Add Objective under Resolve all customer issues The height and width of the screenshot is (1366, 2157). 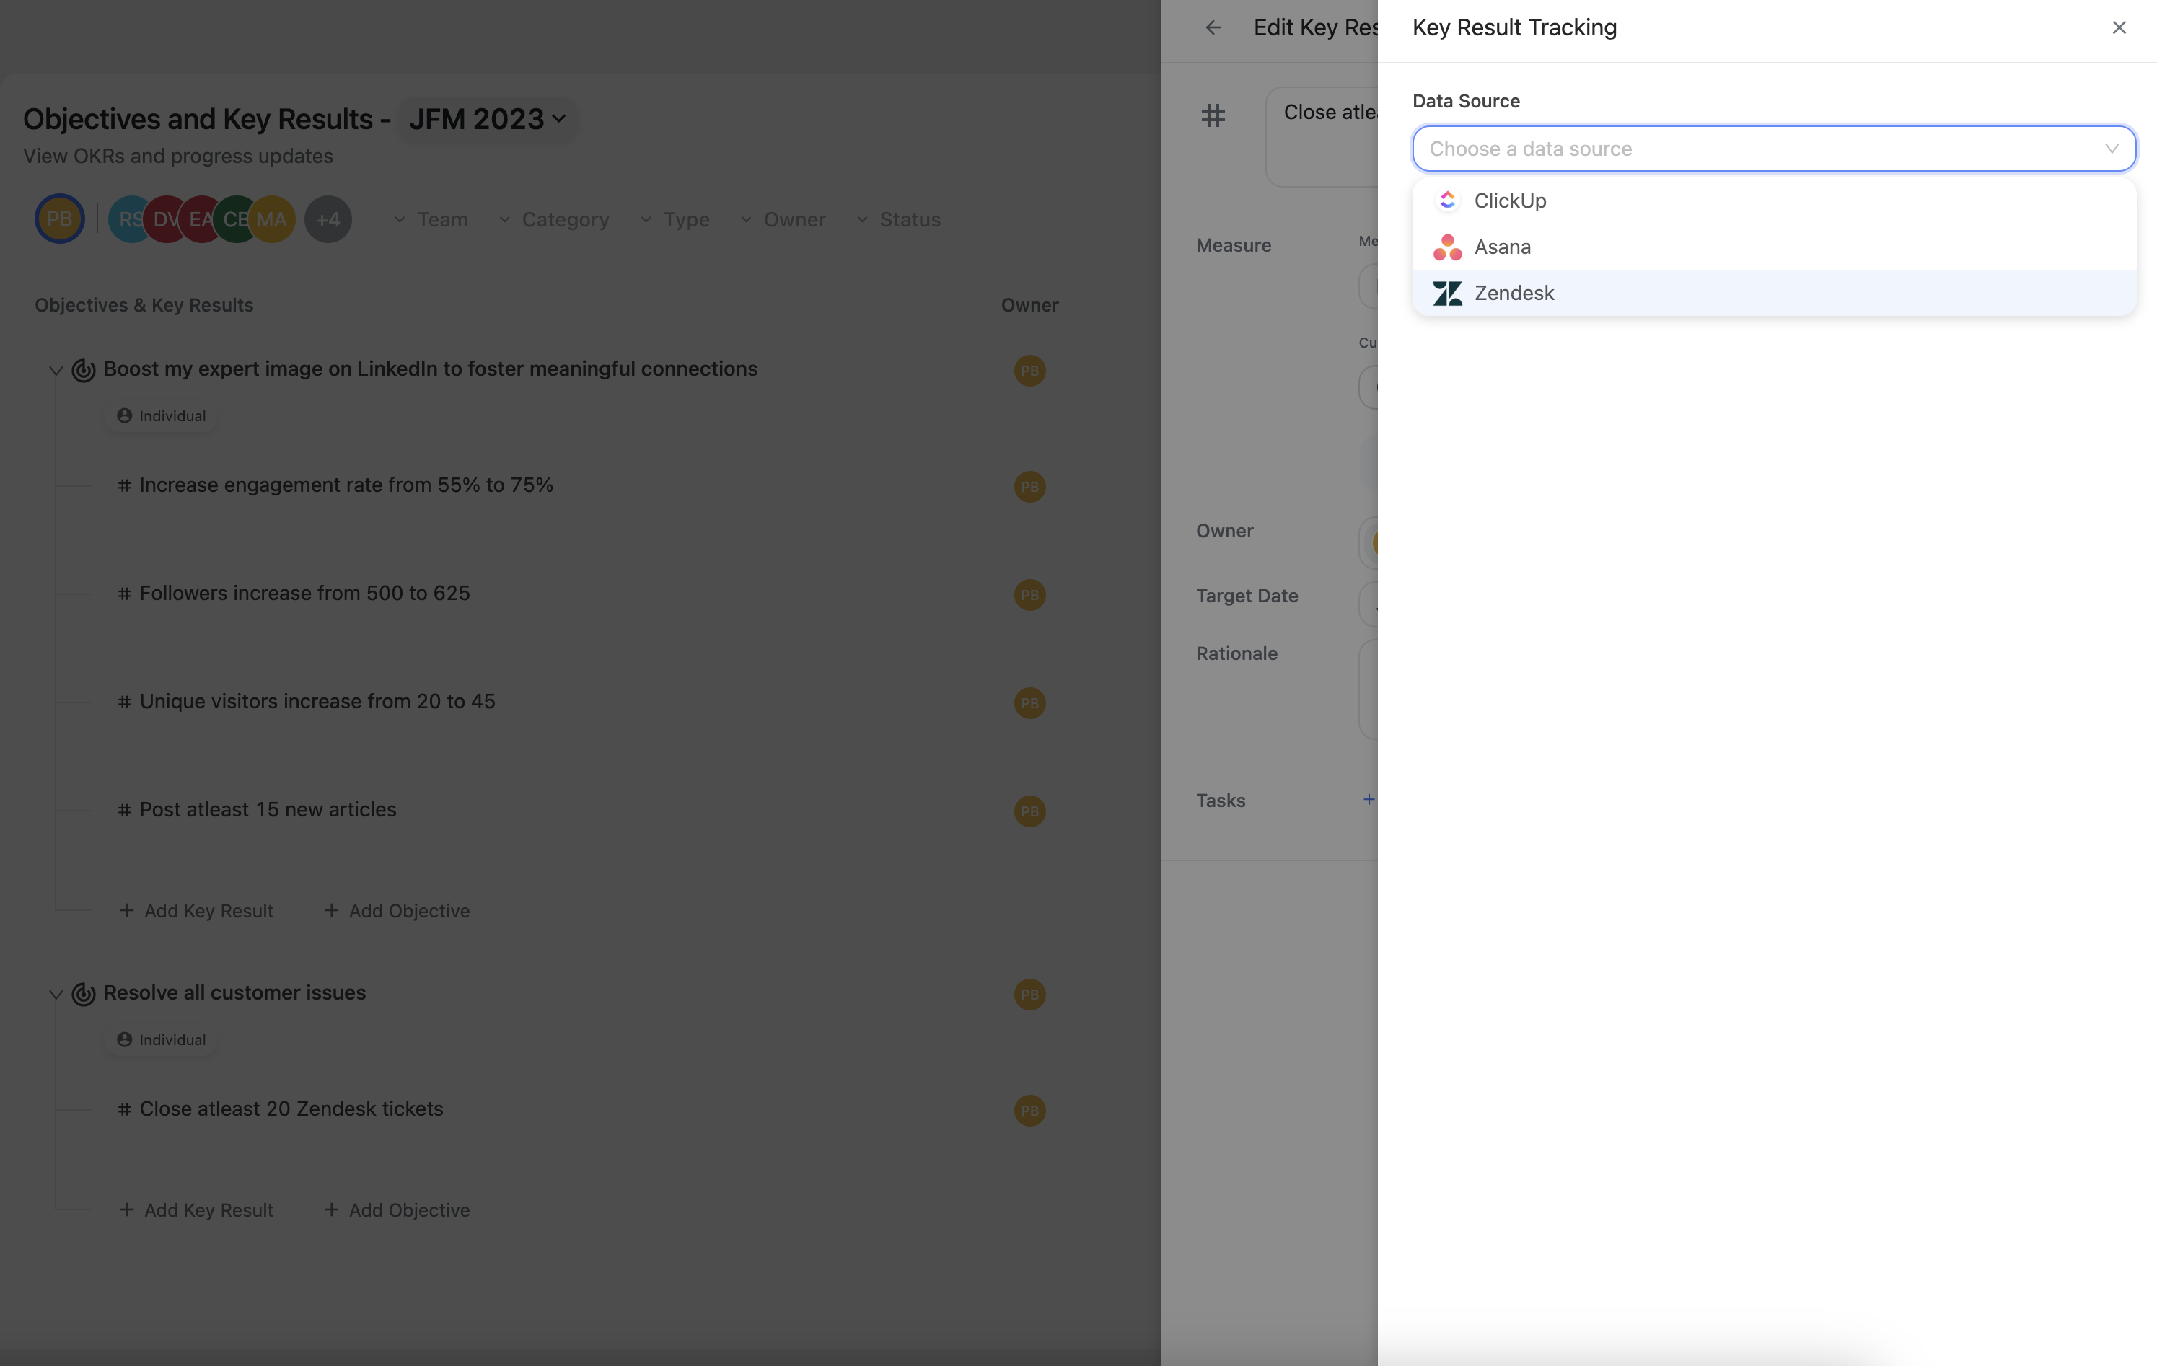pos(396,1210)
